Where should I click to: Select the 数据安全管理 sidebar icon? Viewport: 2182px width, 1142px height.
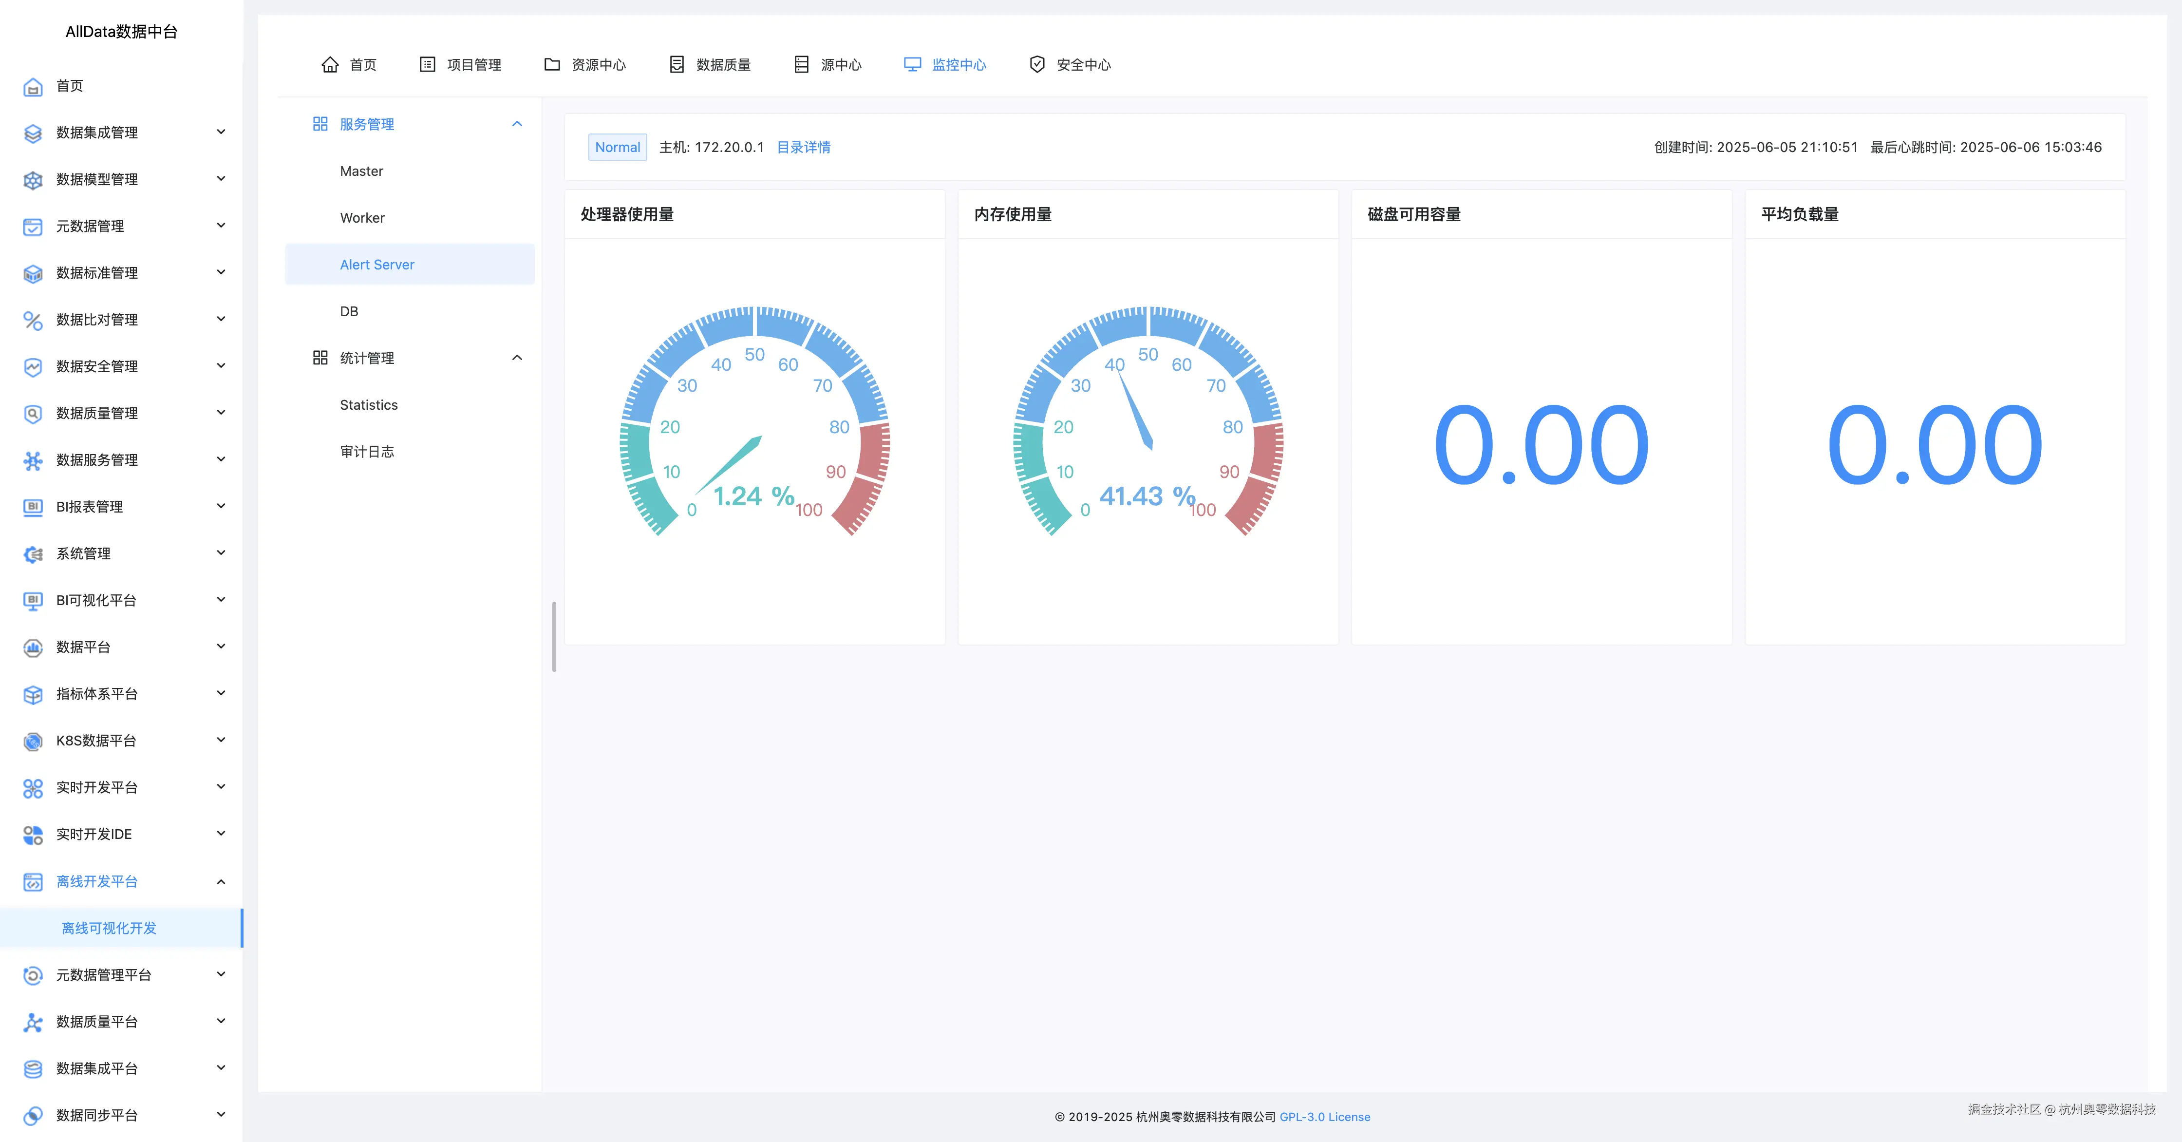pos(32,366)
